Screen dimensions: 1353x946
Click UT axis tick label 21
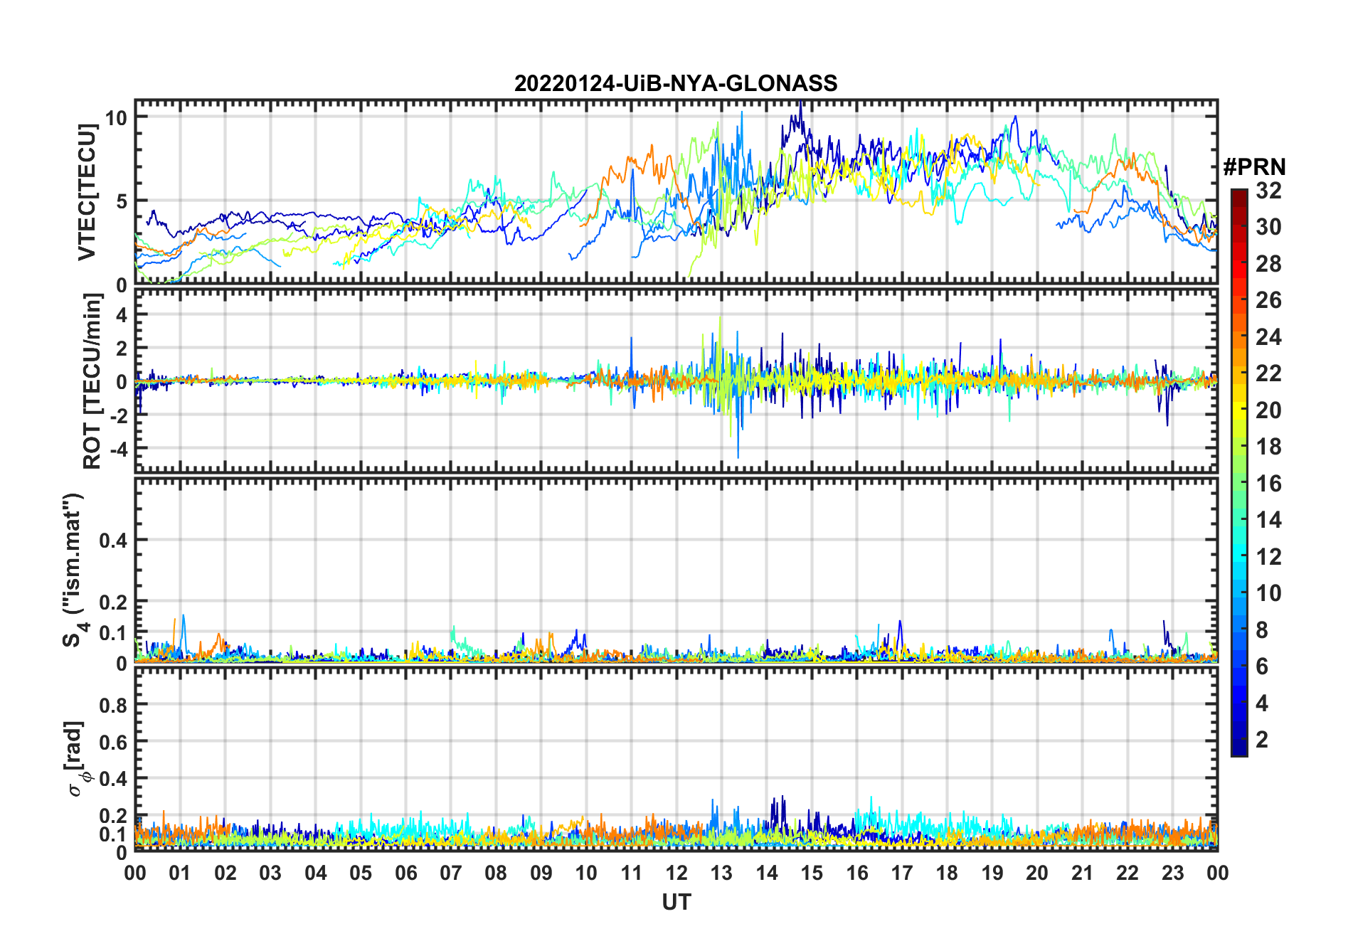(x=1083, y=873)
